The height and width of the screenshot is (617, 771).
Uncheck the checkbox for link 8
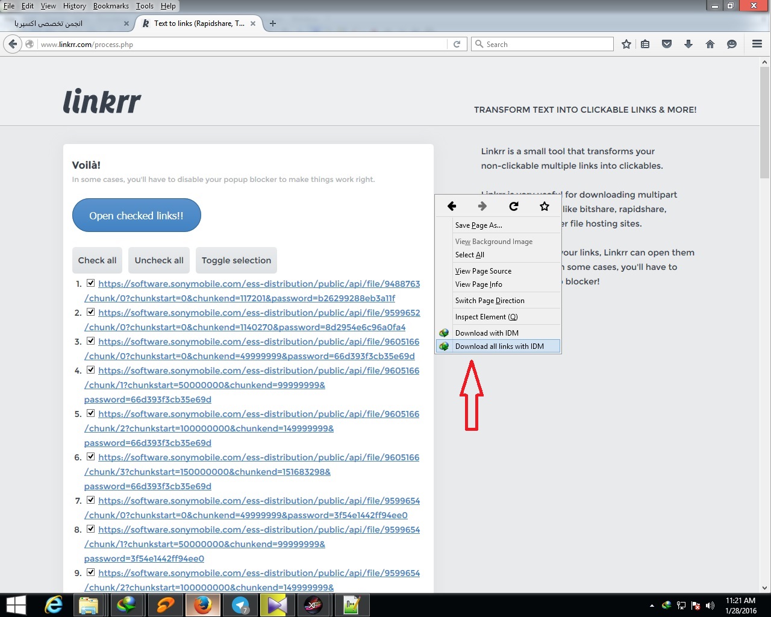click(x=90, y=529)
